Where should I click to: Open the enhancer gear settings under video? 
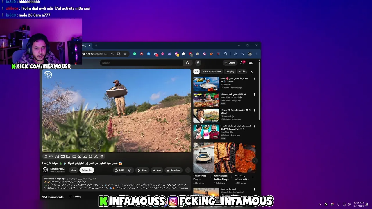coord(102,156)
